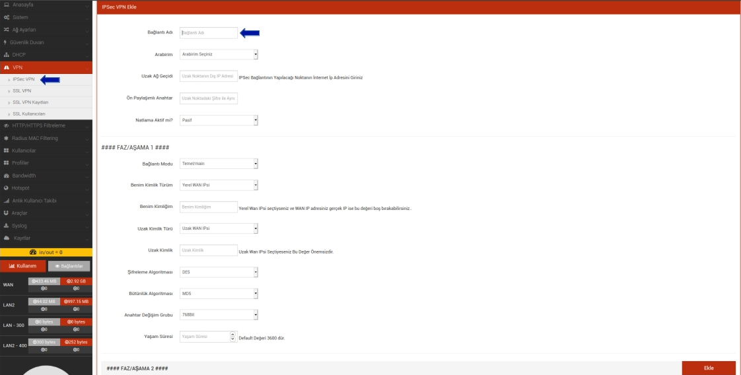This screenshot has height=375, width=741.
Task: Click the FAZ/AŞAMA 2 section header
Action: coord(137,368)
